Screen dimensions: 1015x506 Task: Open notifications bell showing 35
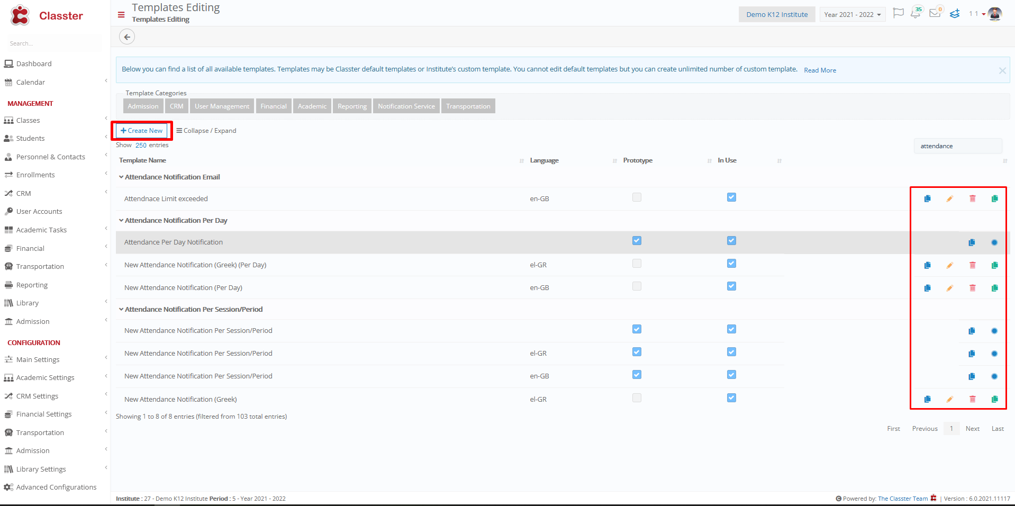(916, 13)
